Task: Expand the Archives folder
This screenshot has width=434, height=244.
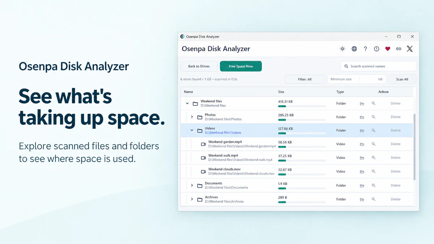Action: [192, 199]
